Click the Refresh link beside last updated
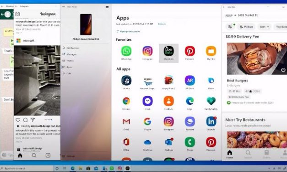The width and height of the screenshot is (287, 172). coord(162,24)
